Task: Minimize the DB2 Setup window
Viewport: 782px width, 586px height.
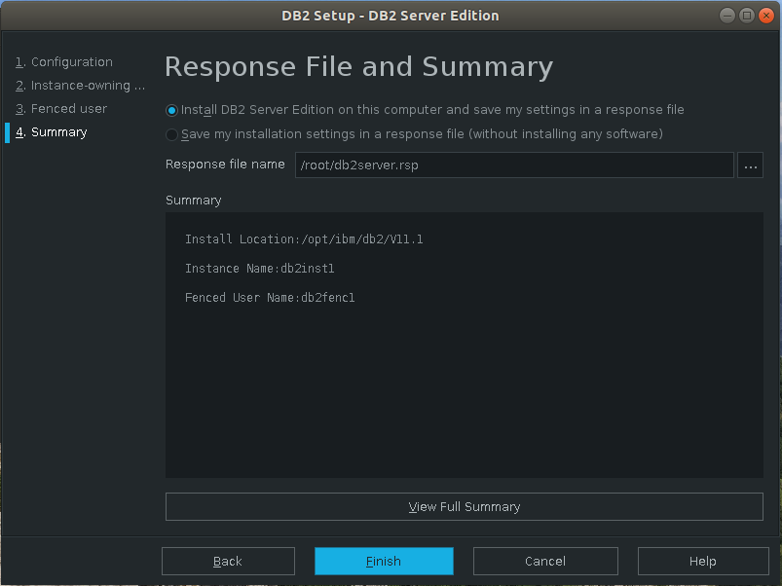Action: click(729, 15)
